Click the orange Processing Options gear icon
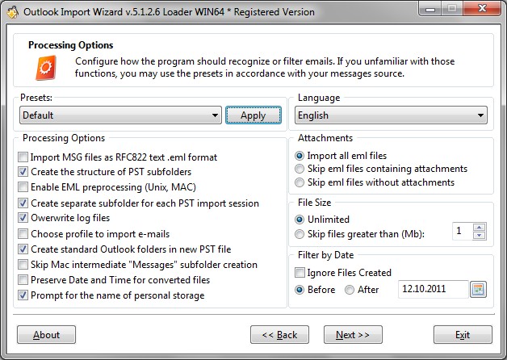Image resolution: width=507 pixels, height=360 pixels. coord(45,68)
